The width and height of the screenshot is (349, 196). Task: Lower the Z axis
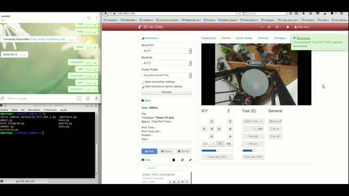(x=230, y=136)
